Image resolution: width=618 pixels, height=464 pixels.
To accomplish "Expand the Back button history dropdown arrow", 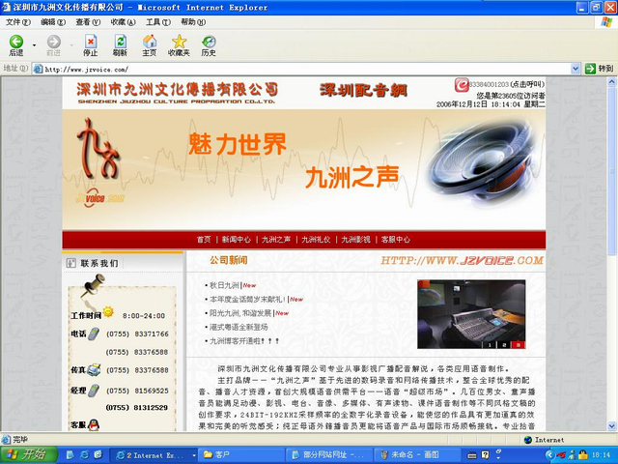I will [x=34, y=44].
